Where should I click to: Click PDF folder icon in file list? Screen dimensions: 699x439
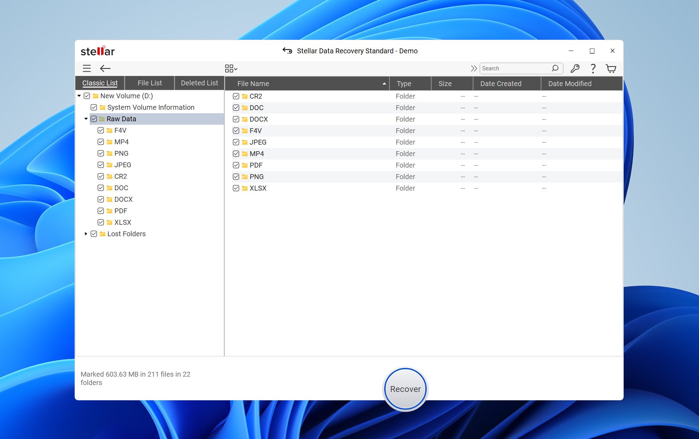point(245,165)
